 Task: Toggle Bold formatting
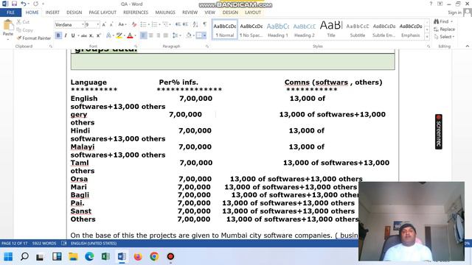tap(58, 35)
